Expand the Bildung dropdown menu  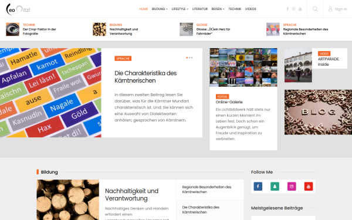click(x=160, y=9)
